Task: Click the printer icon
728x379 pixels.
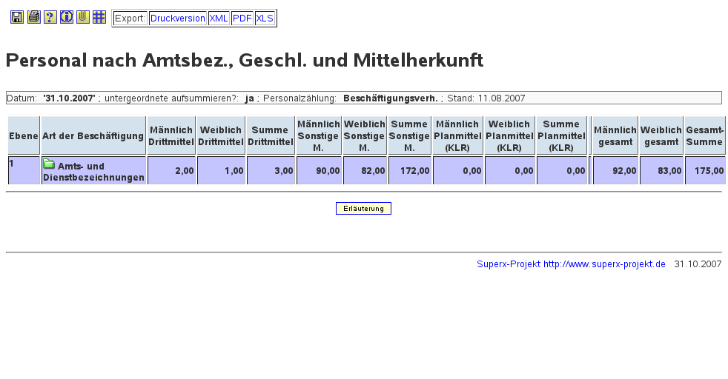Action: [33, 17]
